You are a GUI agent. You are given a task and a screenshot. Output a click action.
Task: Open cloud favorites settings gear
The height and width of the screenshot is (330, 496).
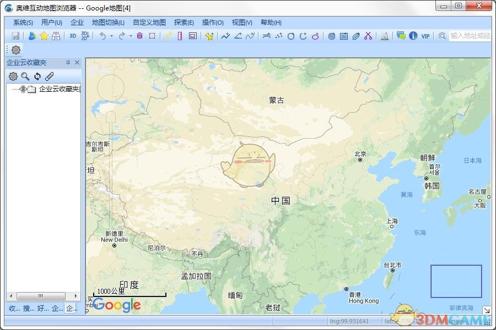13,76
